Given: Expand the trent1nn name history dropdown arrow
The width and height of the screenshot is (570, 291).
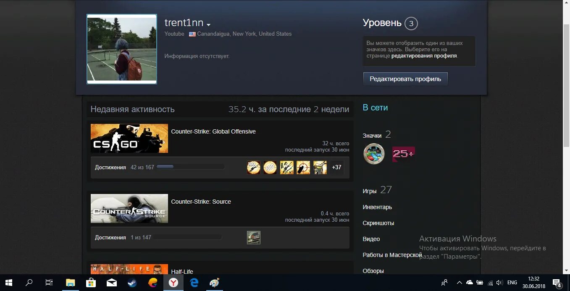Looking at the screenshot, I should click(209, 25).
